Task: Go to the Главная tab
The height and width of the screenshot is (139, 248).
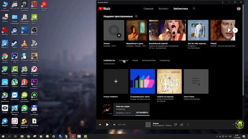Action: [x=148, y=8]
